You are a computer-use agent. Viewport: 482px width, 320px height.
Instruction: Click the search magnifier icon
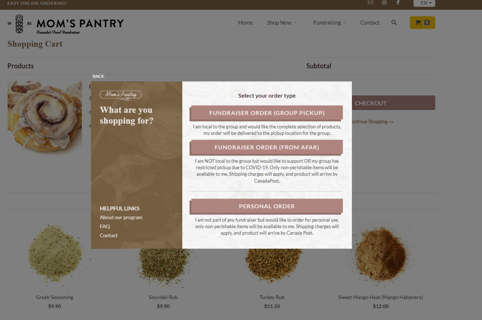[x=394, y=23]
